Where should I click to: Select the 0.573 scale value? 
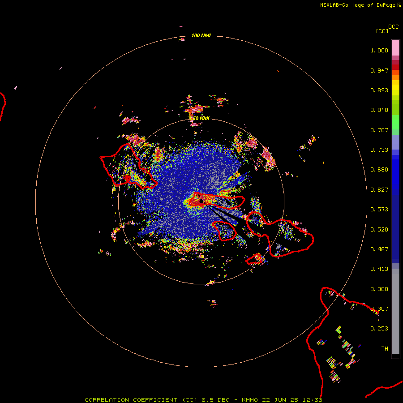coord(379,210)
